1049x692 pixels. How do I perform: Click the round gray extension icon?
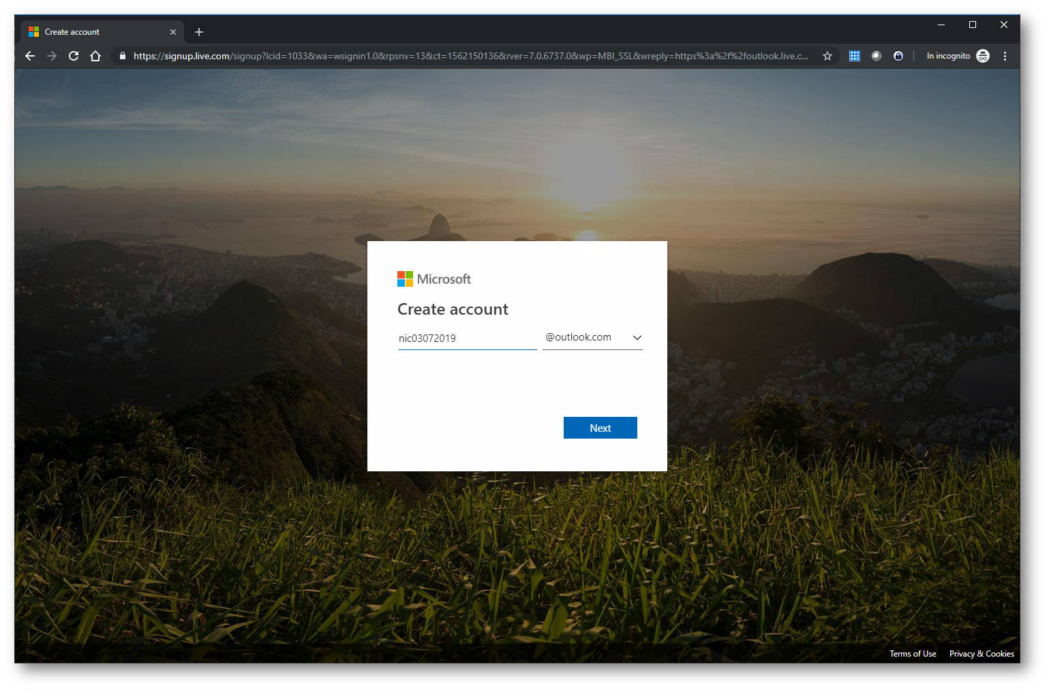point(877,56)
